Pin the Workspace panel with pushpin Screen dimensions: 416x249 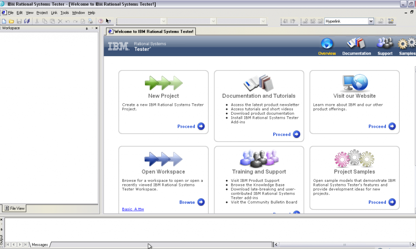pos(87,28)
